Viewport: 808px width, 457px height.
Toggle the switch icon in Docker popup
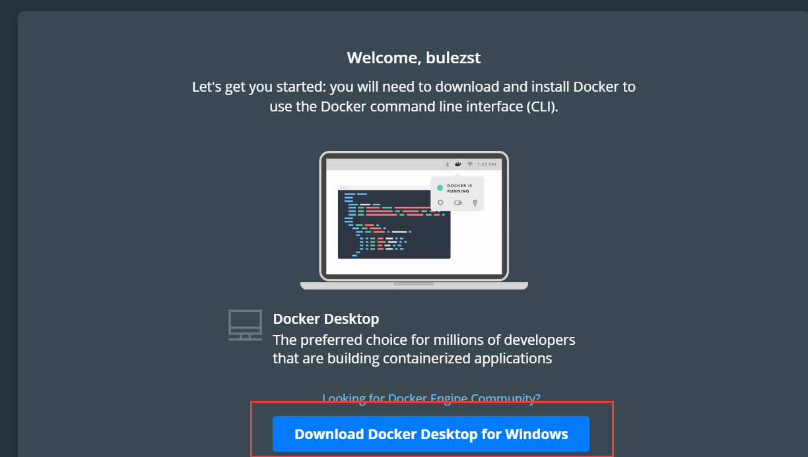[458, 202]
